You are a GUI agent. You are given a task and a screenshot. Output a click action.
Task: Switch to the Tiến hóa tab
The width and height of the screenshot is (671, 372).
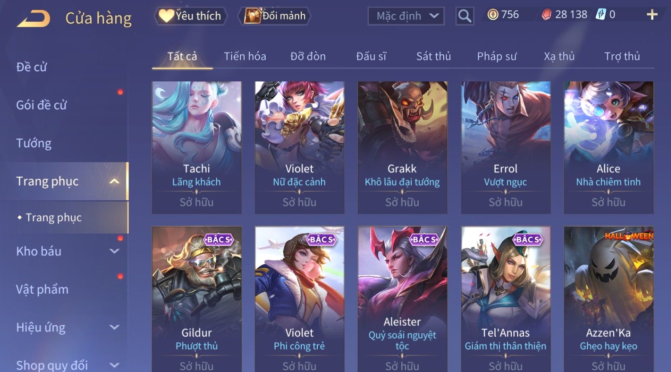[x=245, y=57]
